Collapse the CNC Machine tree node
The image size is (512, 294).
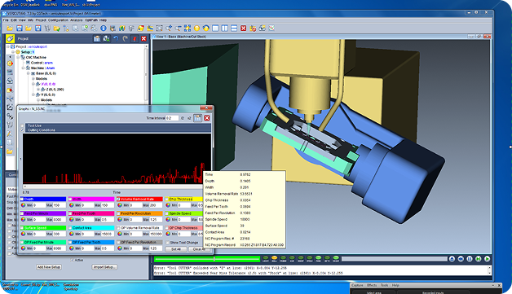click(18, 57)
